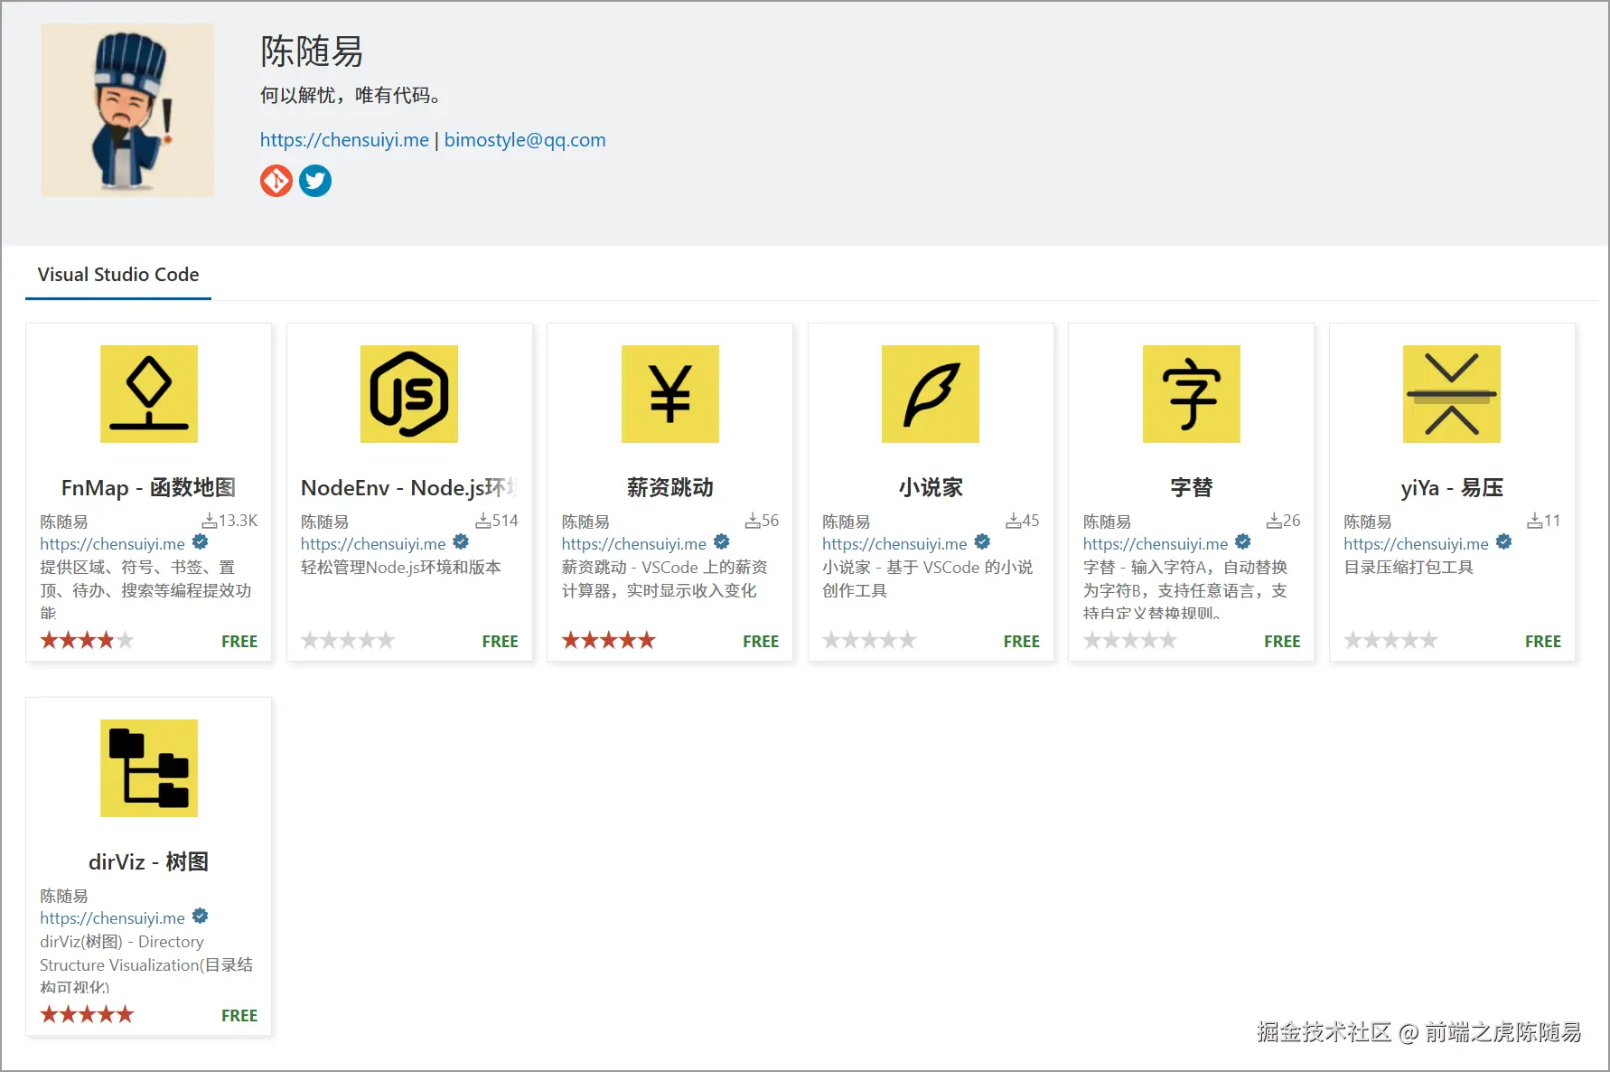Click the five-star rating on 薪资跳动 card

pos(609,641)
